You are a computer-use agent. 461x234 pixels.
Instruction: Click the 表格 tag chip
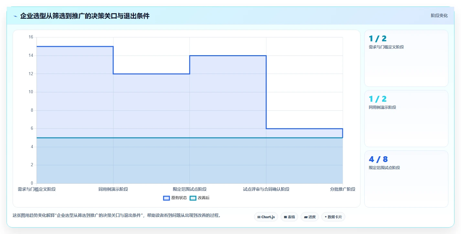[x=289, y=217]
